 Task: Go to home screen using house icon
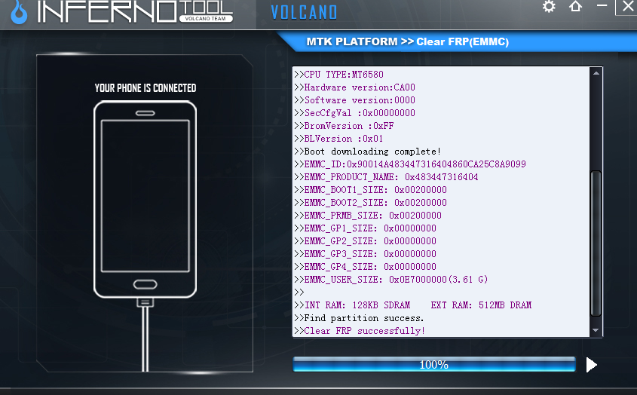tap(576, 7)
